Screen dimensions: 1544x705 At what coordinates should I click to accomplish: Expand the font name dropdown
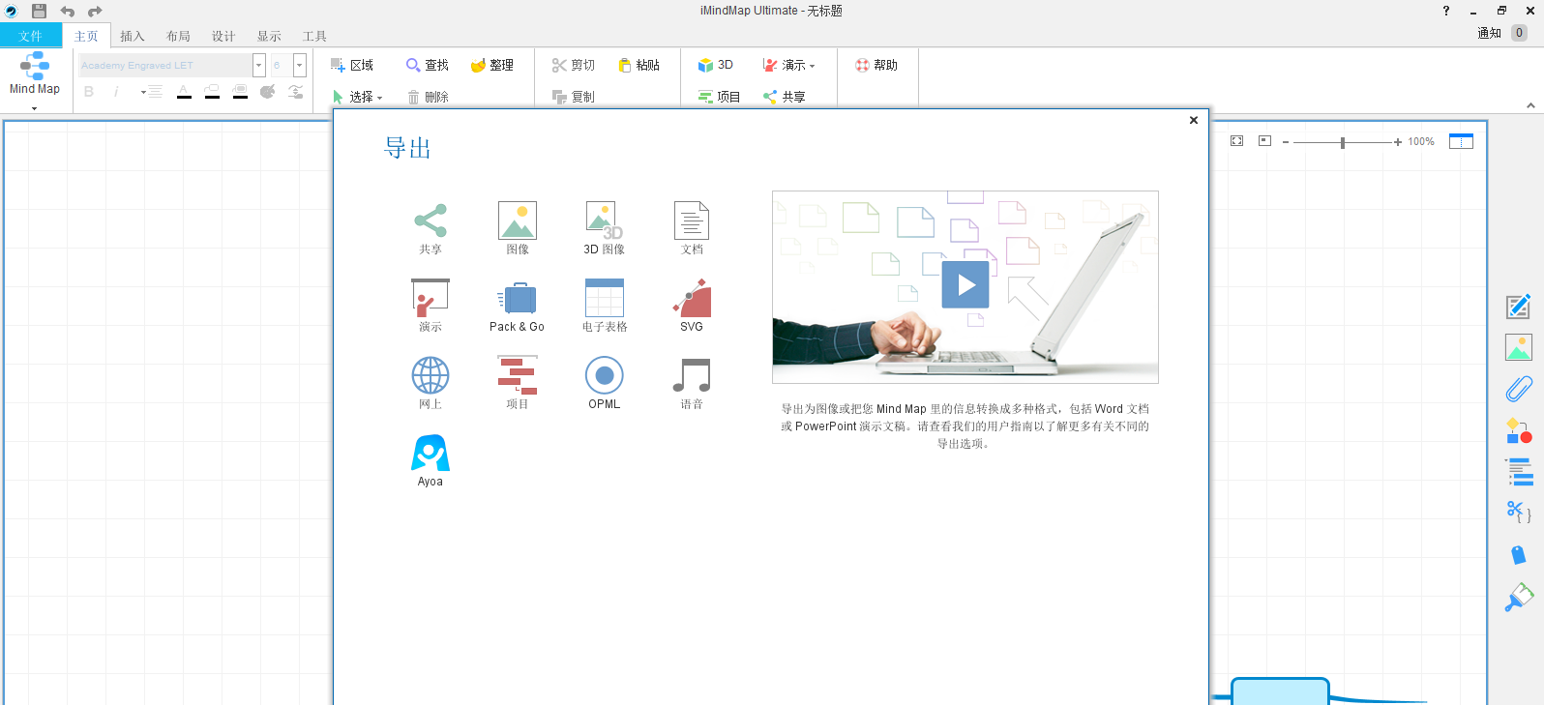click(258, 65)
